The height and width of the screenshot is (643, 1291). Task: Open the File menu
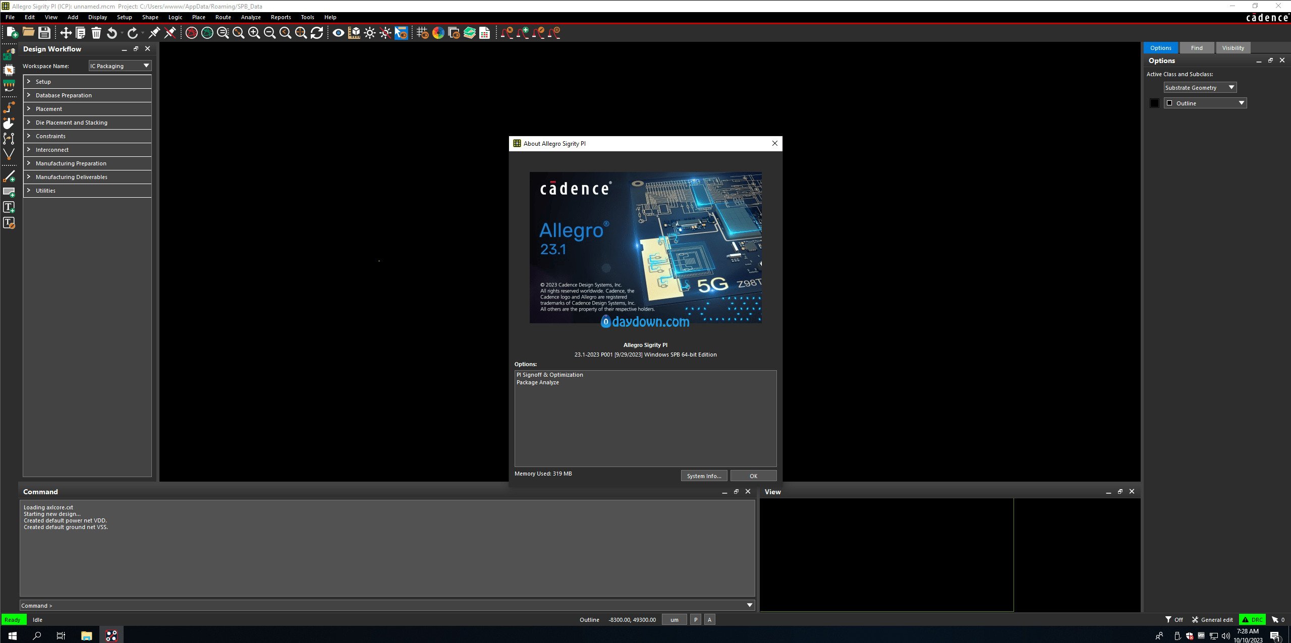[10, 17]
